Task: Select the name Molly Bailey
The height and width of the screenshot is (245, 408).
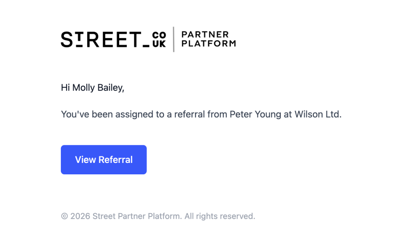Action: [98, 87]
